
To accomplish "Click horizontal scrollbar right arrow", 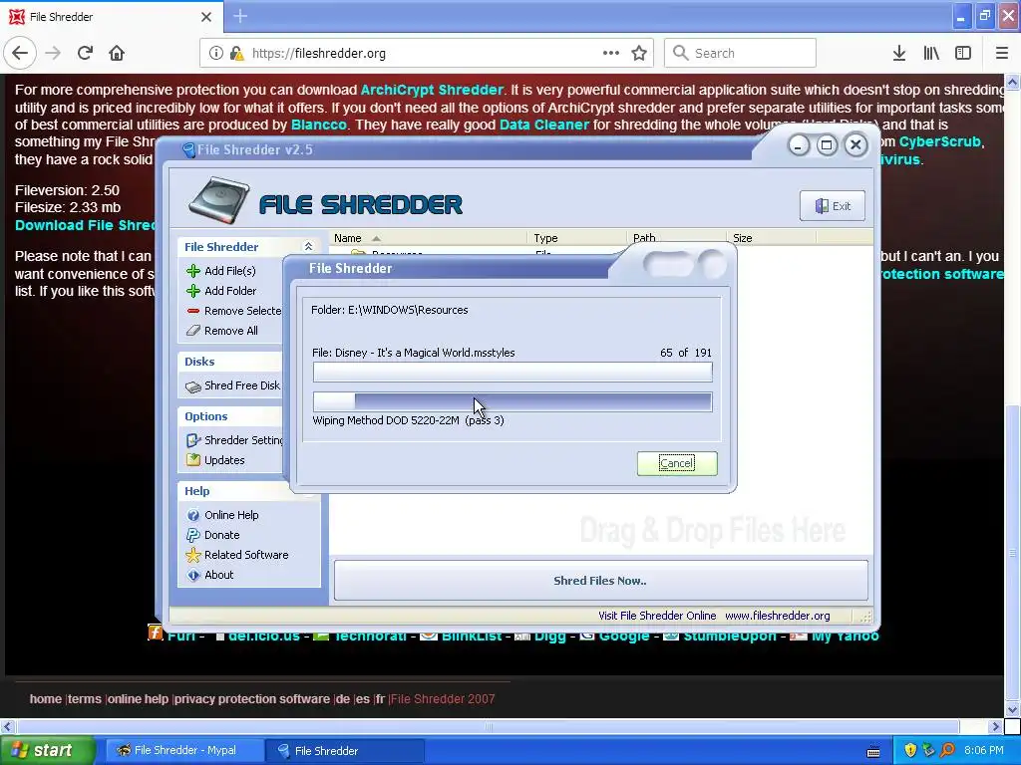I will click(995, 726).
